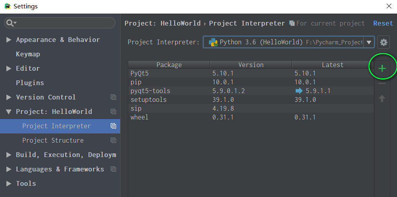Image resolution: width=397 pixels, height=197 pixels.
Task: Click the blue update arrow for pyqt5-tools
Action: 299,91
